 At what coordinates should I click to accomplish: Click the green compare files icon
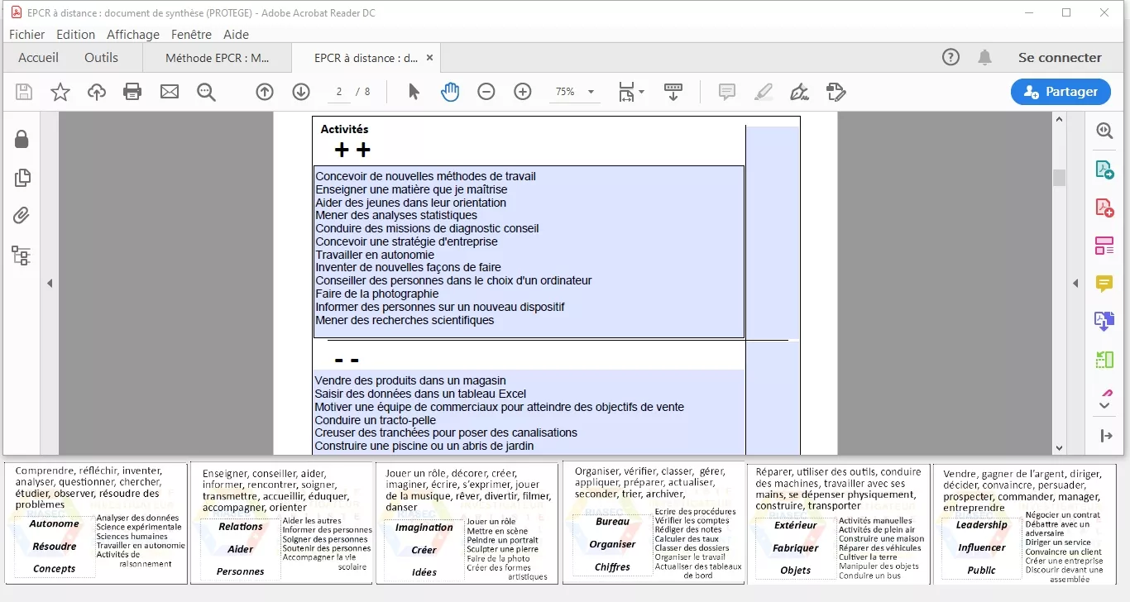pyautogui.click(x=1104, y=360)
